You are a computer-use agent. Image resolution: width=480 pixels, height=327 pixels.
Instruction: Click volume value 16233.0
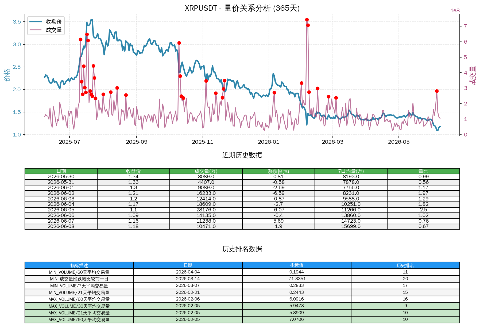click(206, 193)
